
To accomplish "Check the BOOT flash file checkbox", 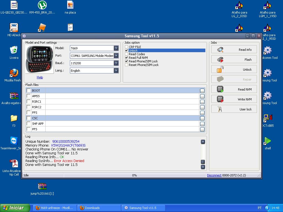I will coord(28,90).
